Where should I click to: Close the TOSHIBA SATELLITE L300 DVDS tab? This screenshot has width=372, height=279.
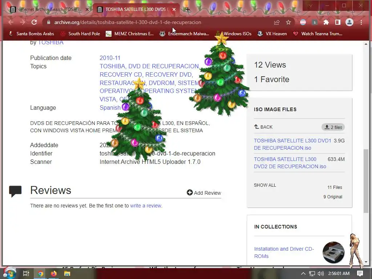[174, 9]
